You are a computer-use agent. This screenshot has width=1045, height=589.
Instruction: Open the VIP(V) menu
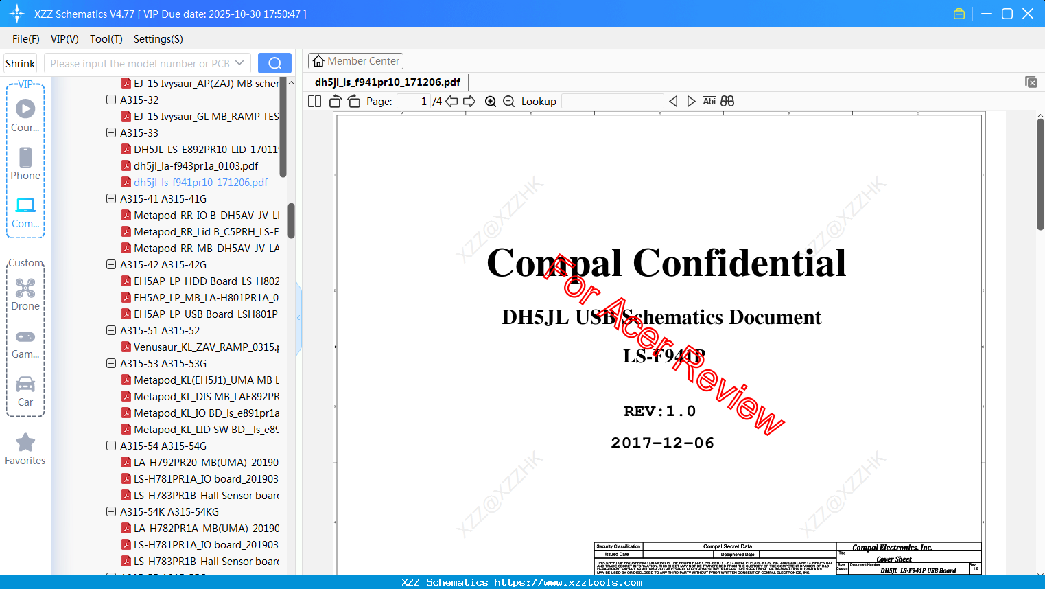click(x=64, y=39)
